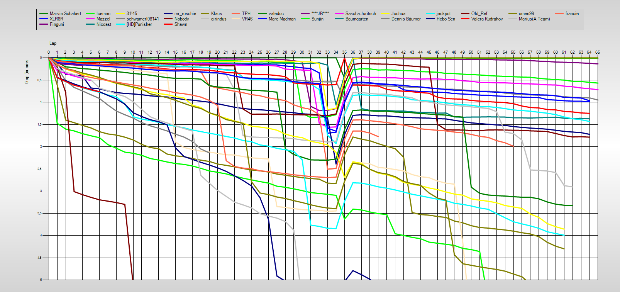
Task: Click the Finguni legend entry
Action: point(57,24)
